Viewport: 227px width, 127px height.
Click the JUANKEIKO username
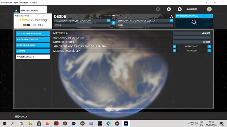(192, 9)
